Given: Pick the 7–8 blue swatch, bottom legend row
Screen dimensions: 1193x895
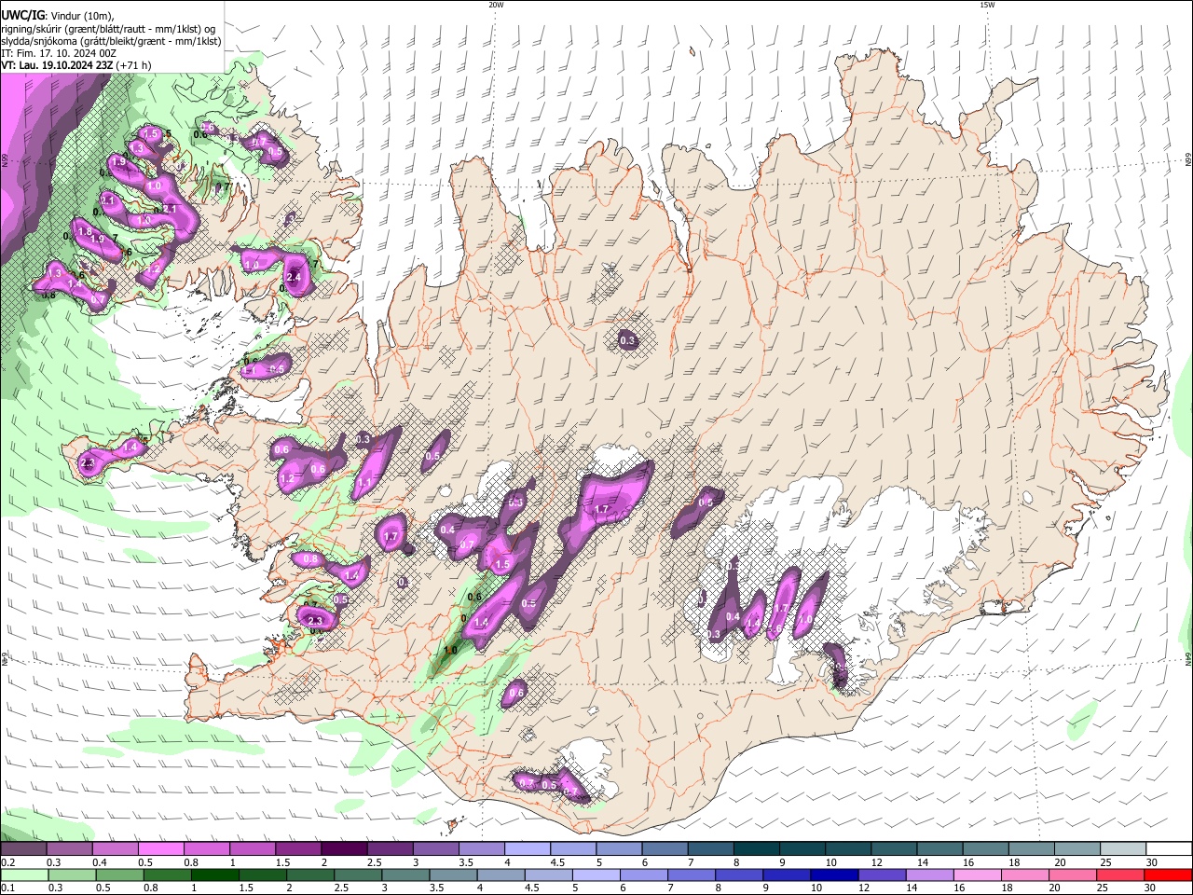Looking at the screenshot, I should click(692, 874).
